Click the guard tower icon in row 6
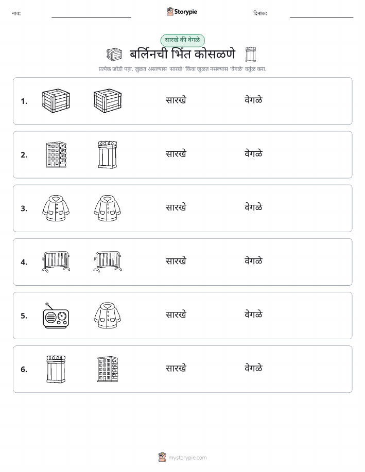365x472 pixels. [x=56, y=369]
